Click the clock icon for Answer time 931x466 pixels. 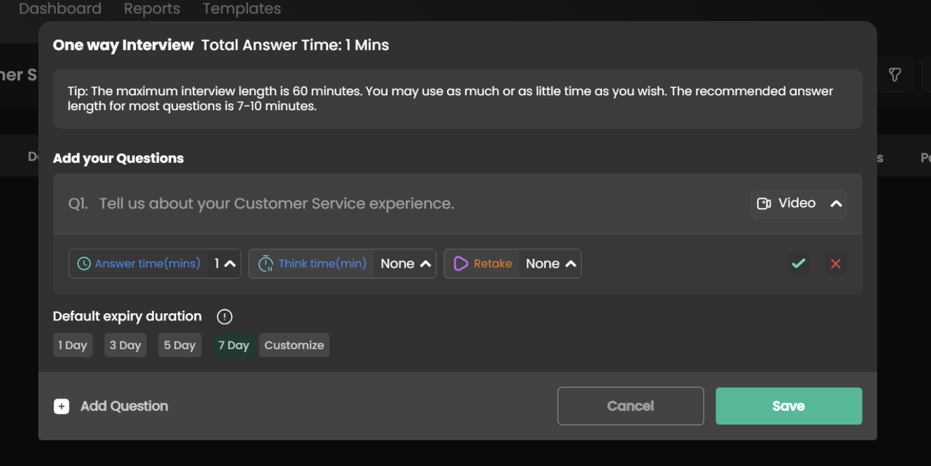84,264
